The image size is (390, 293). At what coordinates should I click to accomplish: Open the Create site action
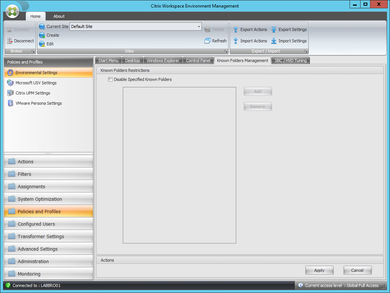(53, 35)
